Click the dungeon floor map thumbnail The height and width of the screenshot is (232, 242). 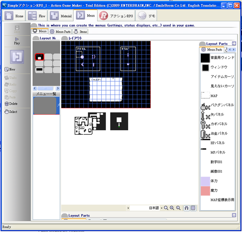(x=83, y=126)
